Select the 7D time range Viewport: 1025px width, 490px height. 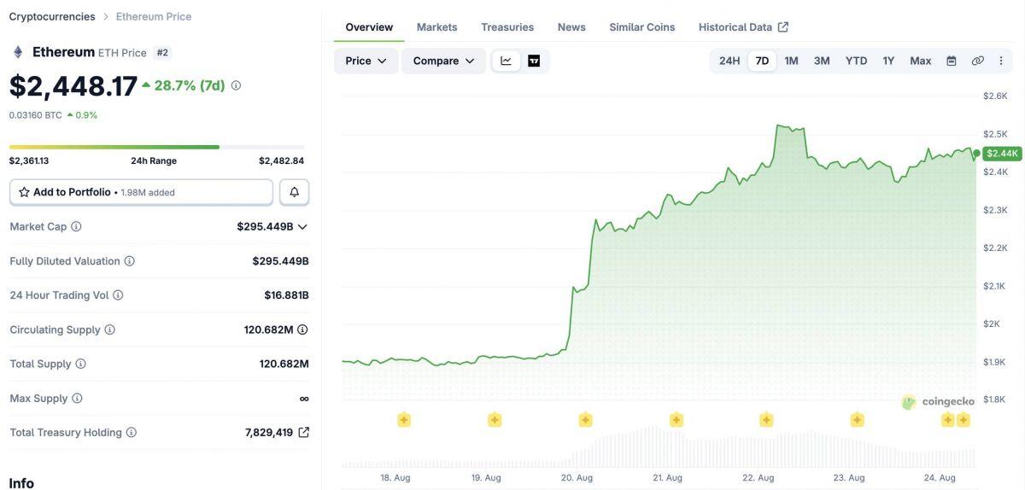click(x=762, y=61)
